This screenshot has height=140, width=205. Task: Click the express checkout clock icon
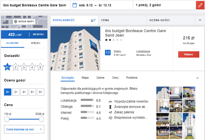pyautogui.click(x=110, y=118)
